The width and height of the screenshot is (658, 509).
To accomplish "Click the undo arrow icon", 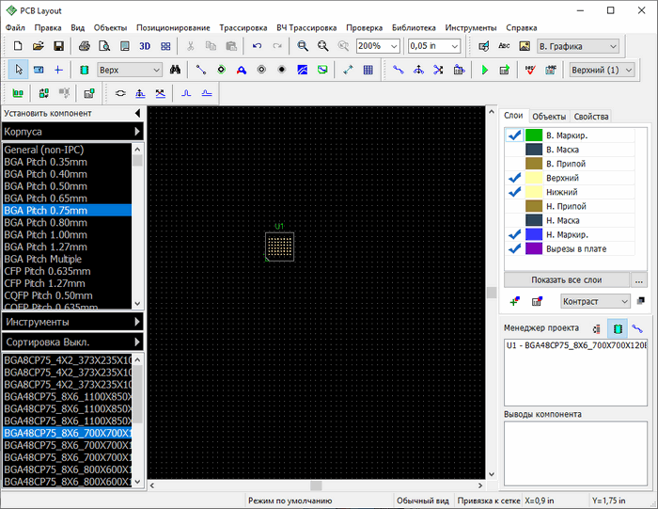I will click(x=257, y=46).
